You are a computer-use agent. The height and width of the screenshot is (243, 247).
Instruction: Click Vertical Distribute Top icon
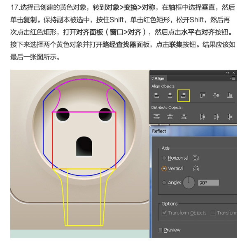coord(156,117)
